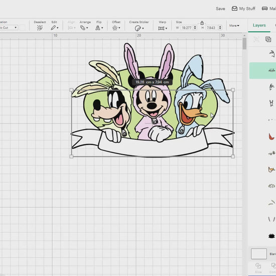Screen dimensions: 276x276
Task: Click the canvas vertical scrollbar
Action: pos(244,44)
